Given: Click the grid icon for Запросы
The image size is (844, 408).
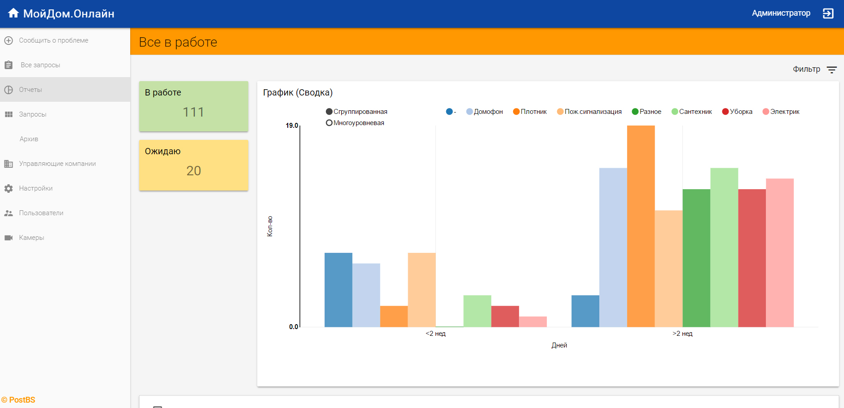Looking at the screenshot, I should coord(9,114).
